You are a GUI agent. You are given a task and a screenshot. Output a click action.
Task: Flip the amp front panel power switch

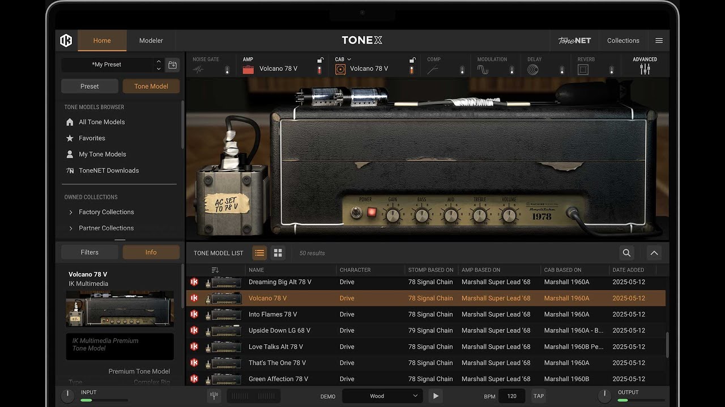(x=355, y=213)
